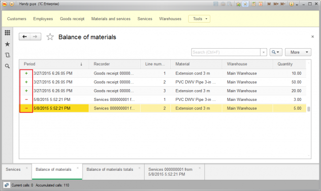Screen dimensions: 321x191
Task: Switch to the Balance of materials tab
Action: 53,169
